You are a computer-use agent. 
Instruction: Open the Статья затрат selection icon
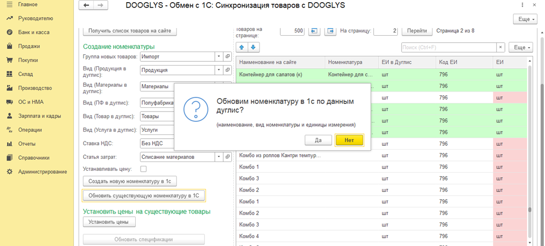point(227,157)
